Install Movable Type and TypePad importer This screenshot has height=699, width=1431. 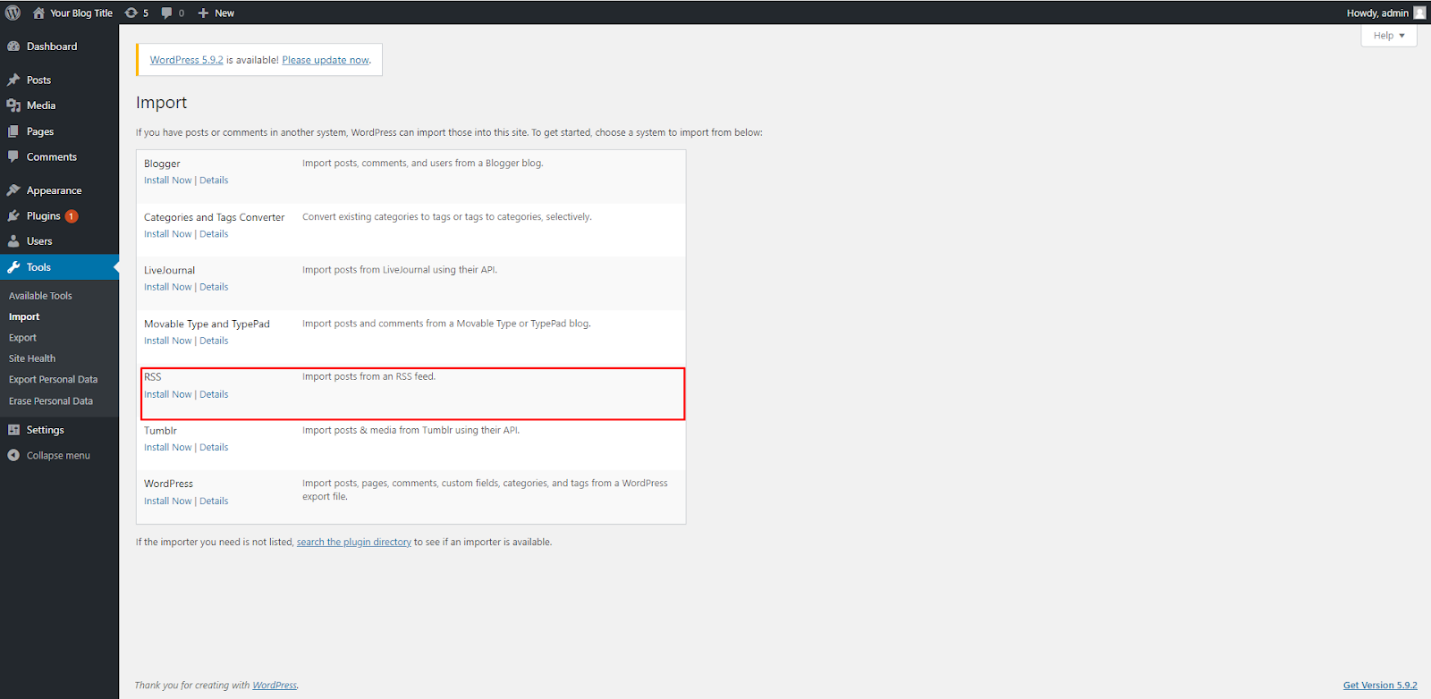[x=168, y=341]
